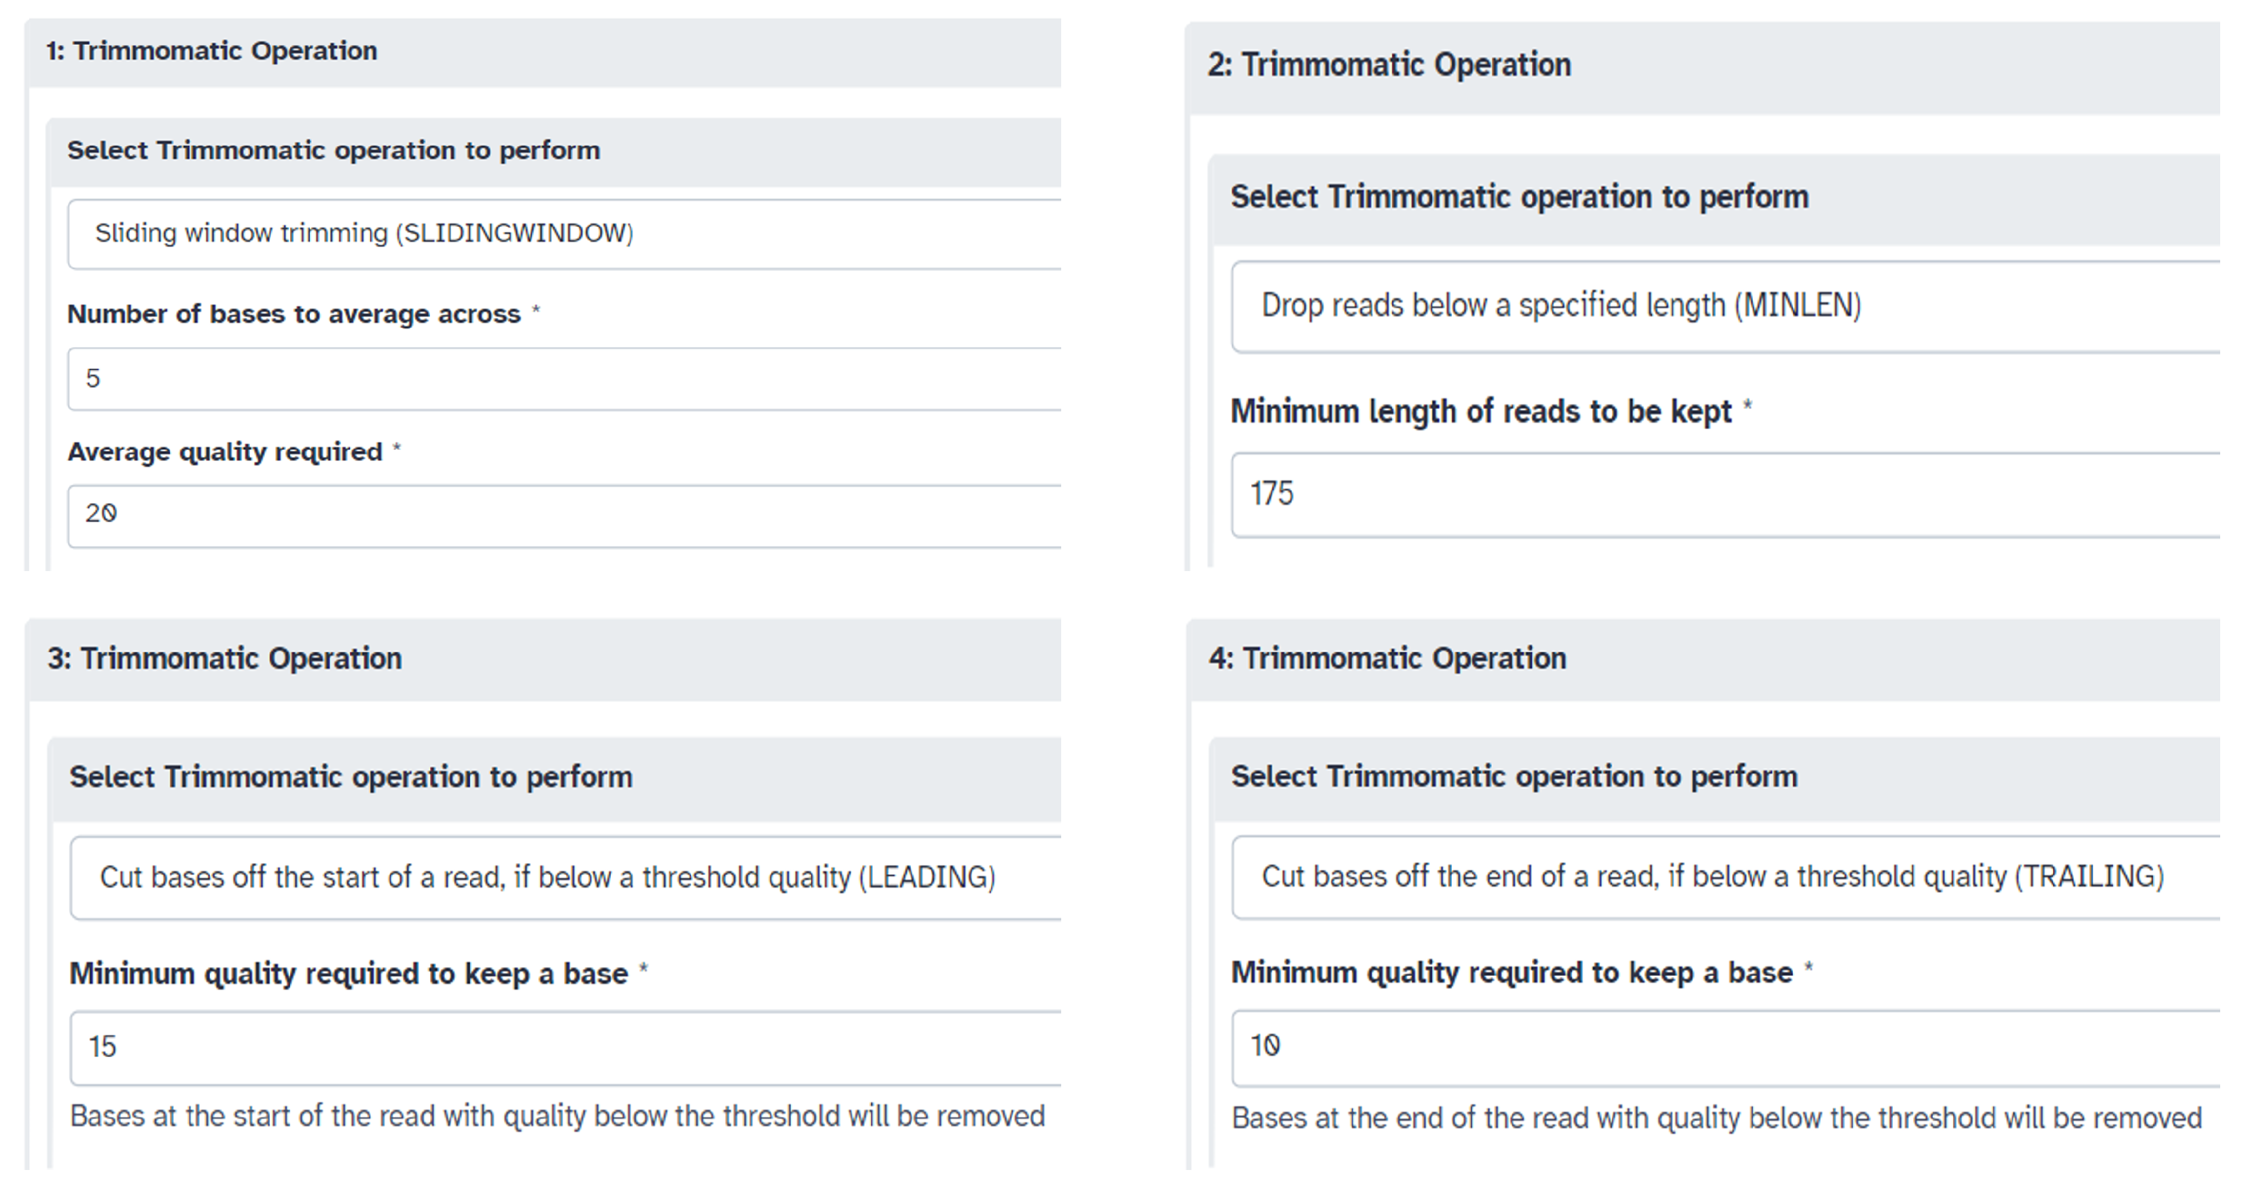Collapse the "3: Trimmomatic Operation" panel header
The image size is (2246, 1189).
225,659
